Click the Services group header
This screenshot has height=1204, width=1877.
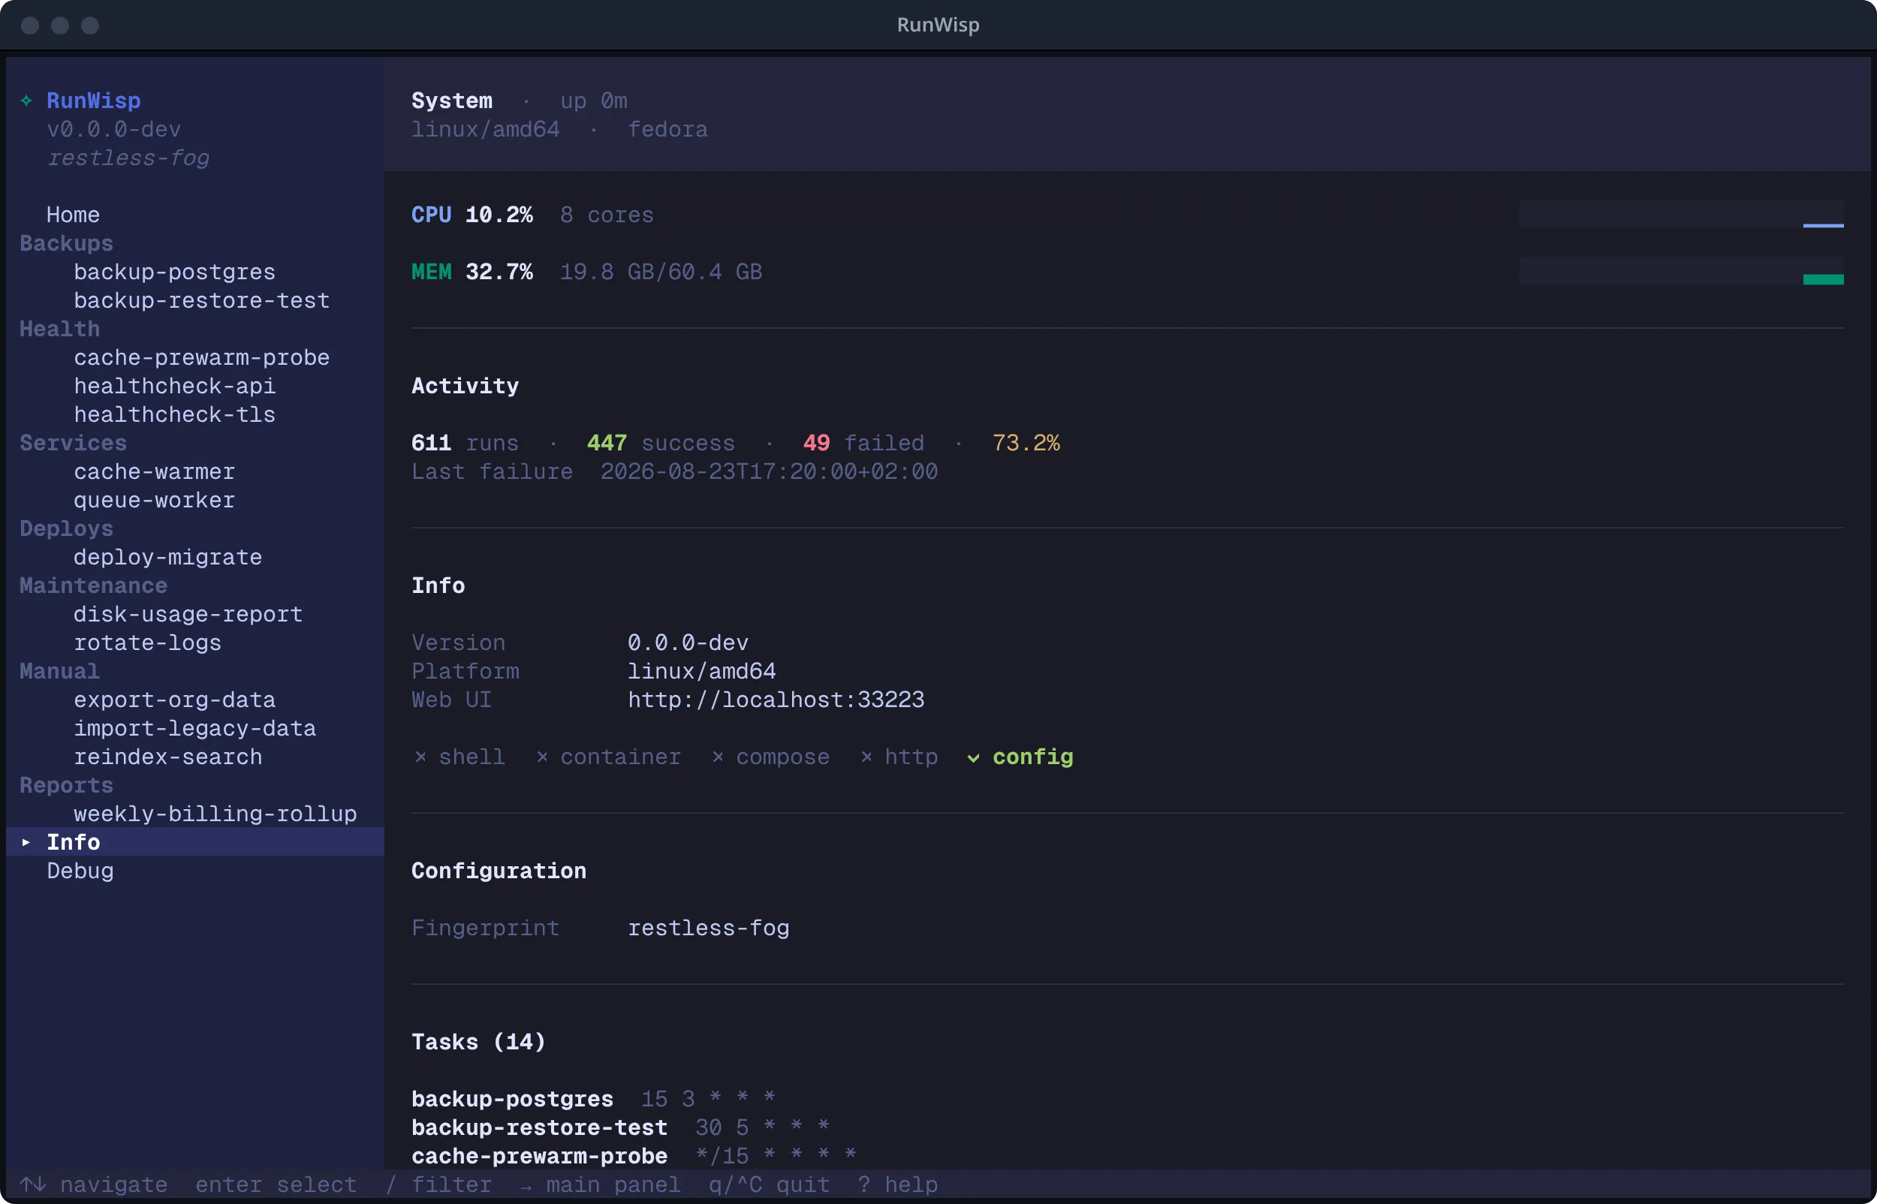tap(73, 444)
